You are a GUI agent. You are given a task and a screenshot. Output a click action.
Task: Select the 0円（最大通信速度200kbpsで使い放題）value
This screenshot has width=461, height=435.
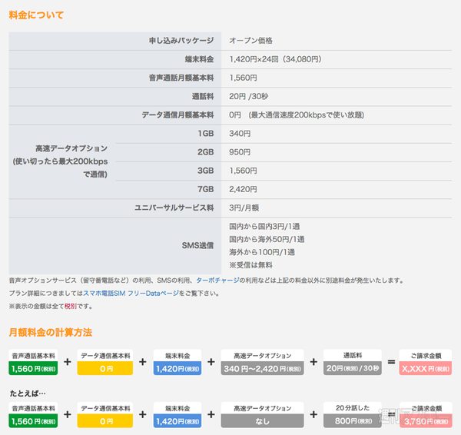coord(297,115)
